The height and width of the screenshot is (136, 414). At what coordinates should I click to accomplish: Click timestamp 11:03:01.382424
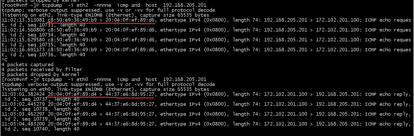tap(23, 94)
